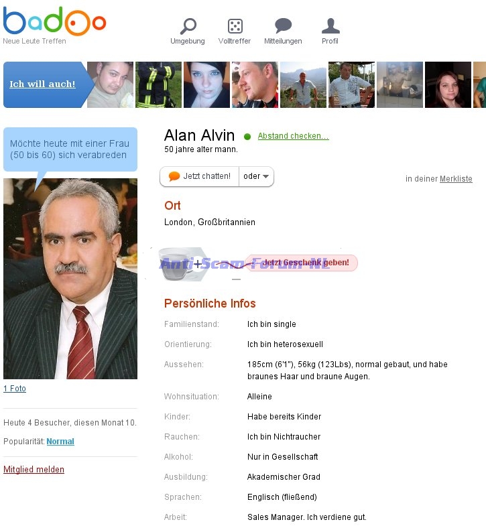Image resolution: width=486 pixels, height=526 pixels.
Task: Select the firefighter uniform thumbnail
Action: [158, 84]
